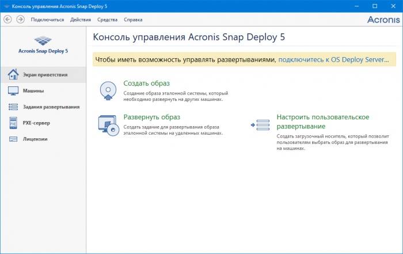Click the Экран приветствия home icon
Viewport: 403px width, 254px height.
click(13, 74)
